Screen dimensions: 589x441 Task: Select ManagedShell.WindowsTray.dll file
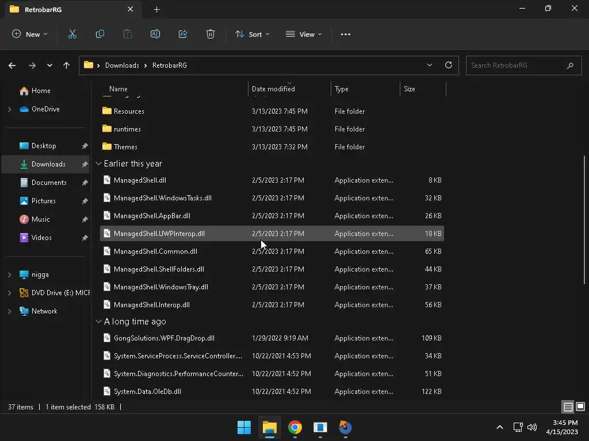272,287
